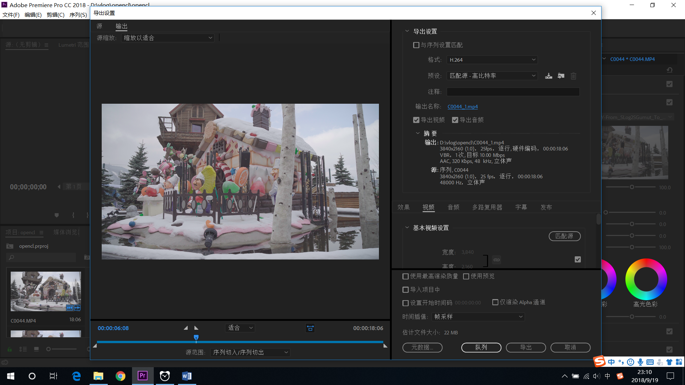Click the set in point marker icon
Viewport: 685px width, 385px height.
click(186, 328)
